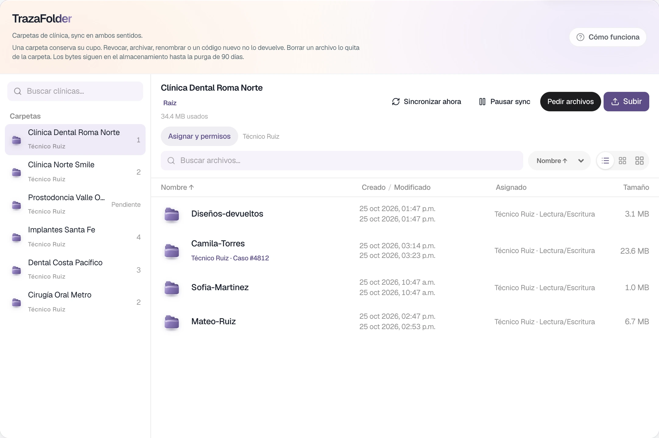Select Implantes Santa Fe in sidebar
Viewport: 659px width, 438px height.
[x=75, y=237]
